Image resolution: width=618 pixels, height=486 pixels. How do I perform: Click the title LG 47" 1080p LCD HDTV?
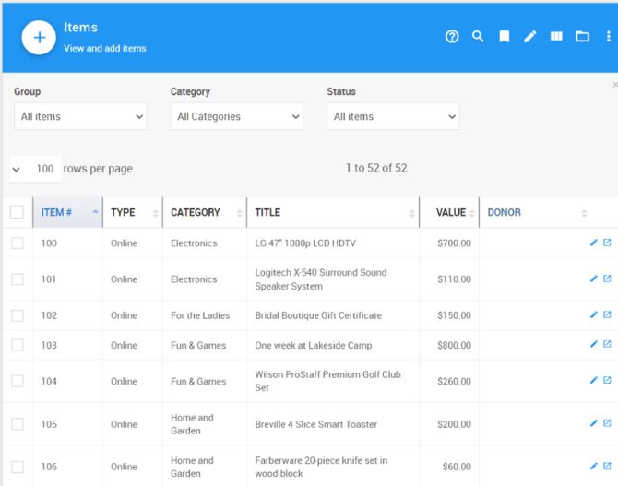point(305,243)
